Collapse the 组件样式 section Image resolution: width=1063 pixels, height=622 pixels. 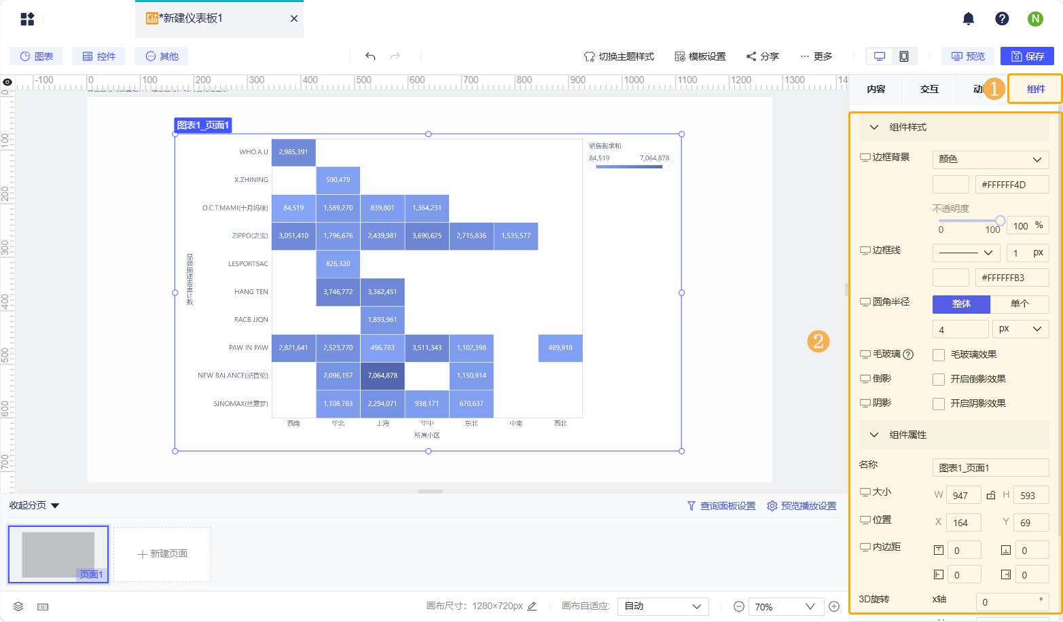point(874,127)
